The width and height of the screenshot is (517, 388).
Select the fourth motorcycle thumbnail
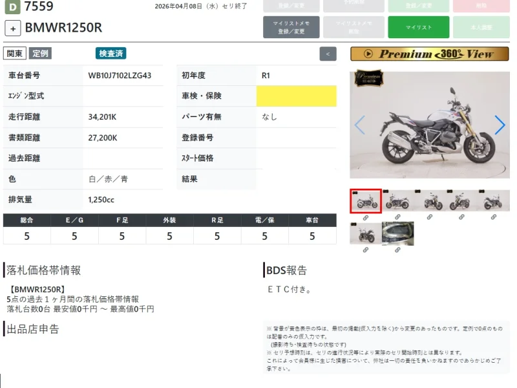click(461, 200)
